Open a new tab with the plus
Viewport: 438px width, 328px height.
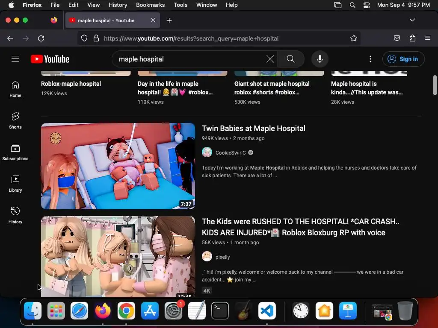(169, 20)
